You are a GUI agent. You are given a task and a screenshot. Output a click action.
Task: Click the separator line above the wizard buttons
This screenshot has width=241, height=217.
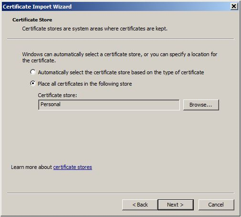click(x=120, y=193)
